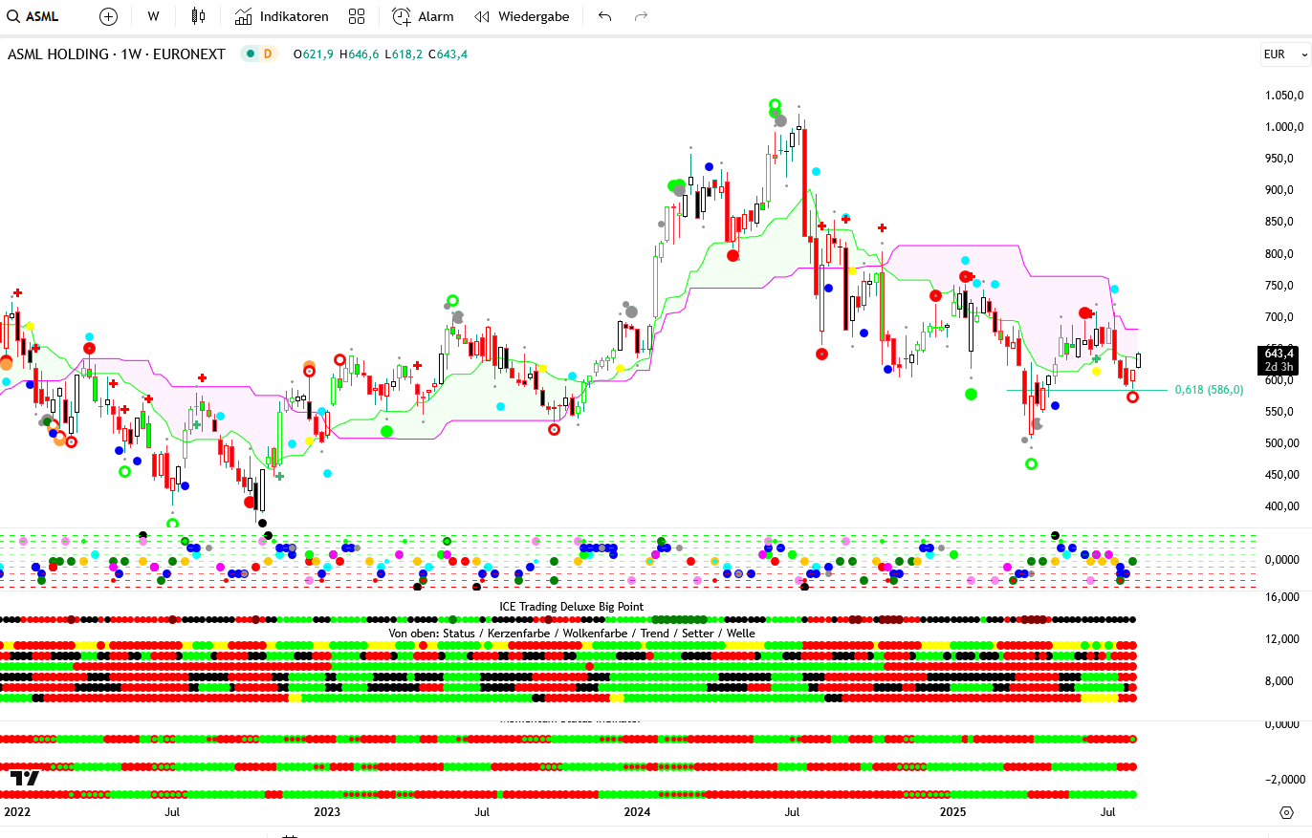Open the Indikatoren menu
Viewport: 1312px width, 838px height.
coord(281,16)
